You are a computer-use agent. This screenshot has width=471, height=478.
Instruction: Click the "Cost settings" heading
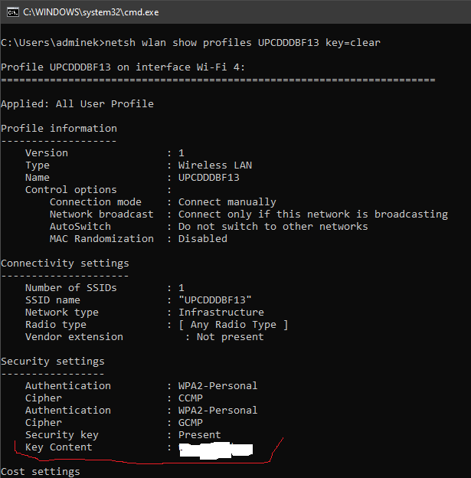pos(40,471)
